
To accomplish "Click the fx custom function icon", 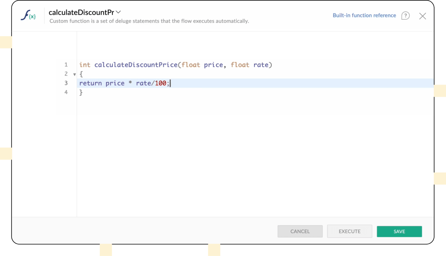I will click(28, 15).
